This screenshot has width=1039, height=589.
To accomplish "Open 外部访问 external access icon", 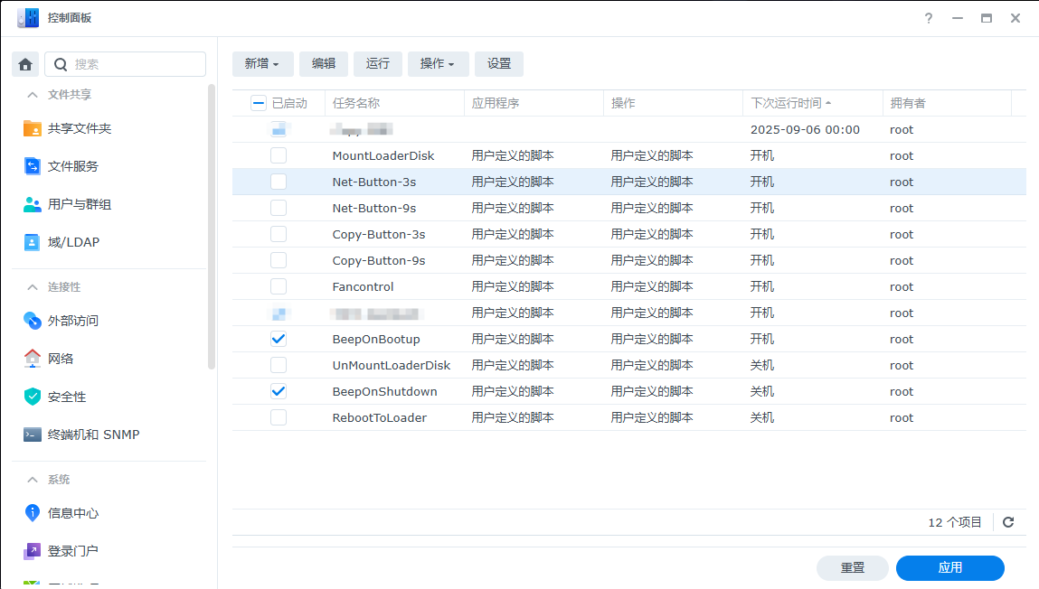I will 33,321.
